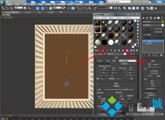Open the 实用程序(U) menu in Material Editor
Image resolution: width=165 pixels, height=120 pixels.
pyautogui.click(x=128, y=18)
